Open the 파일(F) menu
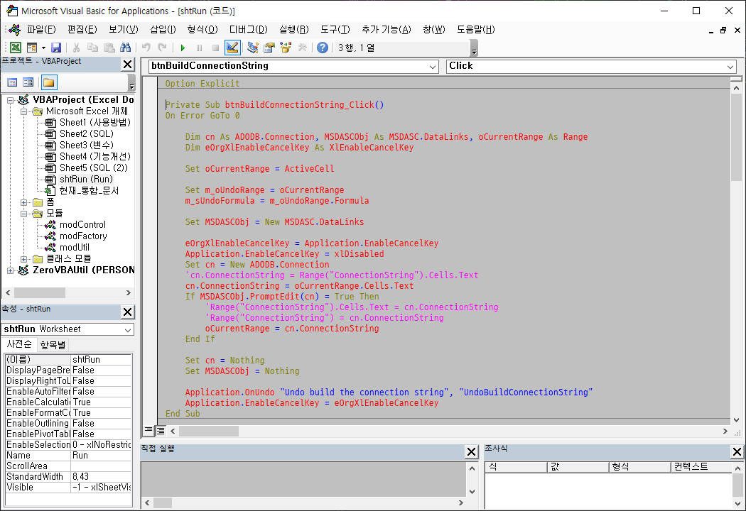 (41, 30)
